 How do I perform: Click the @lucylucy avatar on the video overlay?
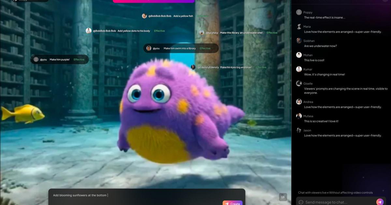tap(202, 33)
